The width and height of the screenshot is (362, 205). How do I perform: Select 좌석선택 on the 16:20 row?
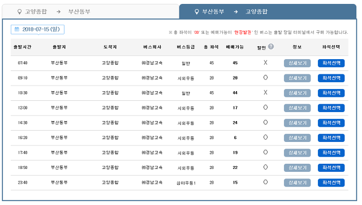[x=331, y=137]
